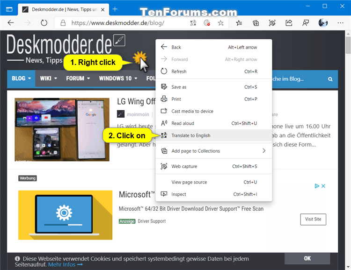
Task: Click the AdChoices triangle icon
Action: tap(317, 186)
